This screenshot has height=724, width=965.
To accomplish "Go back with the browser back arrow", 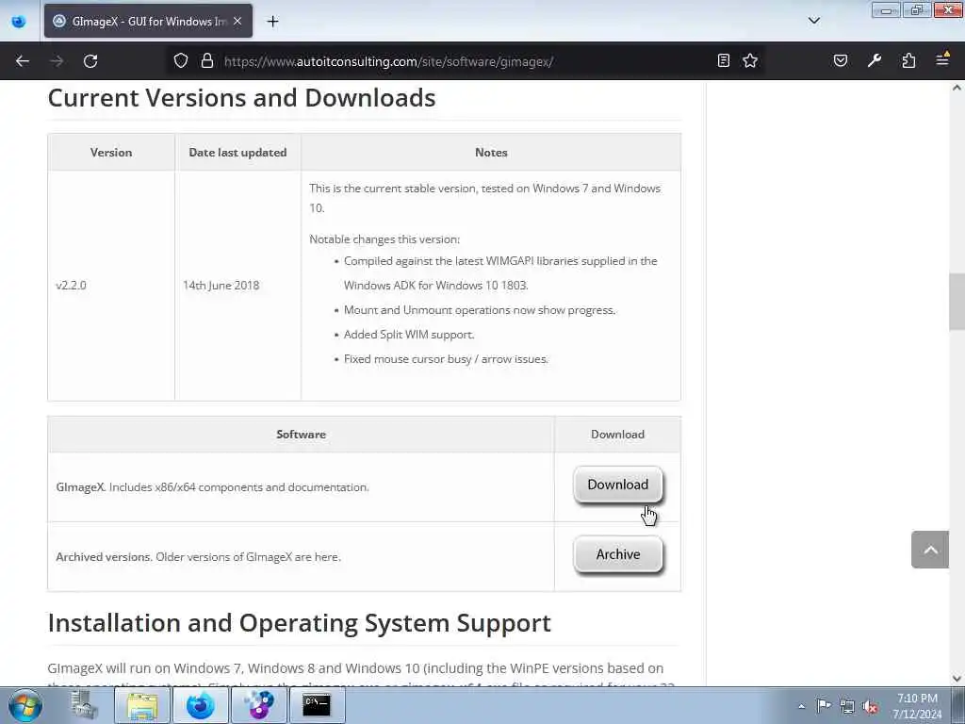I will click(x=23, y=61).
